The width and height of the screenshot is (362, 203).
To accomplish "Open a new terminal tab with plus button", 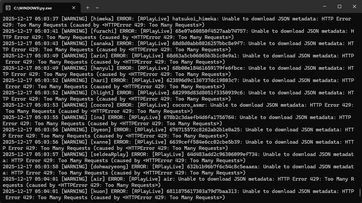I will (x=87, y=7).
